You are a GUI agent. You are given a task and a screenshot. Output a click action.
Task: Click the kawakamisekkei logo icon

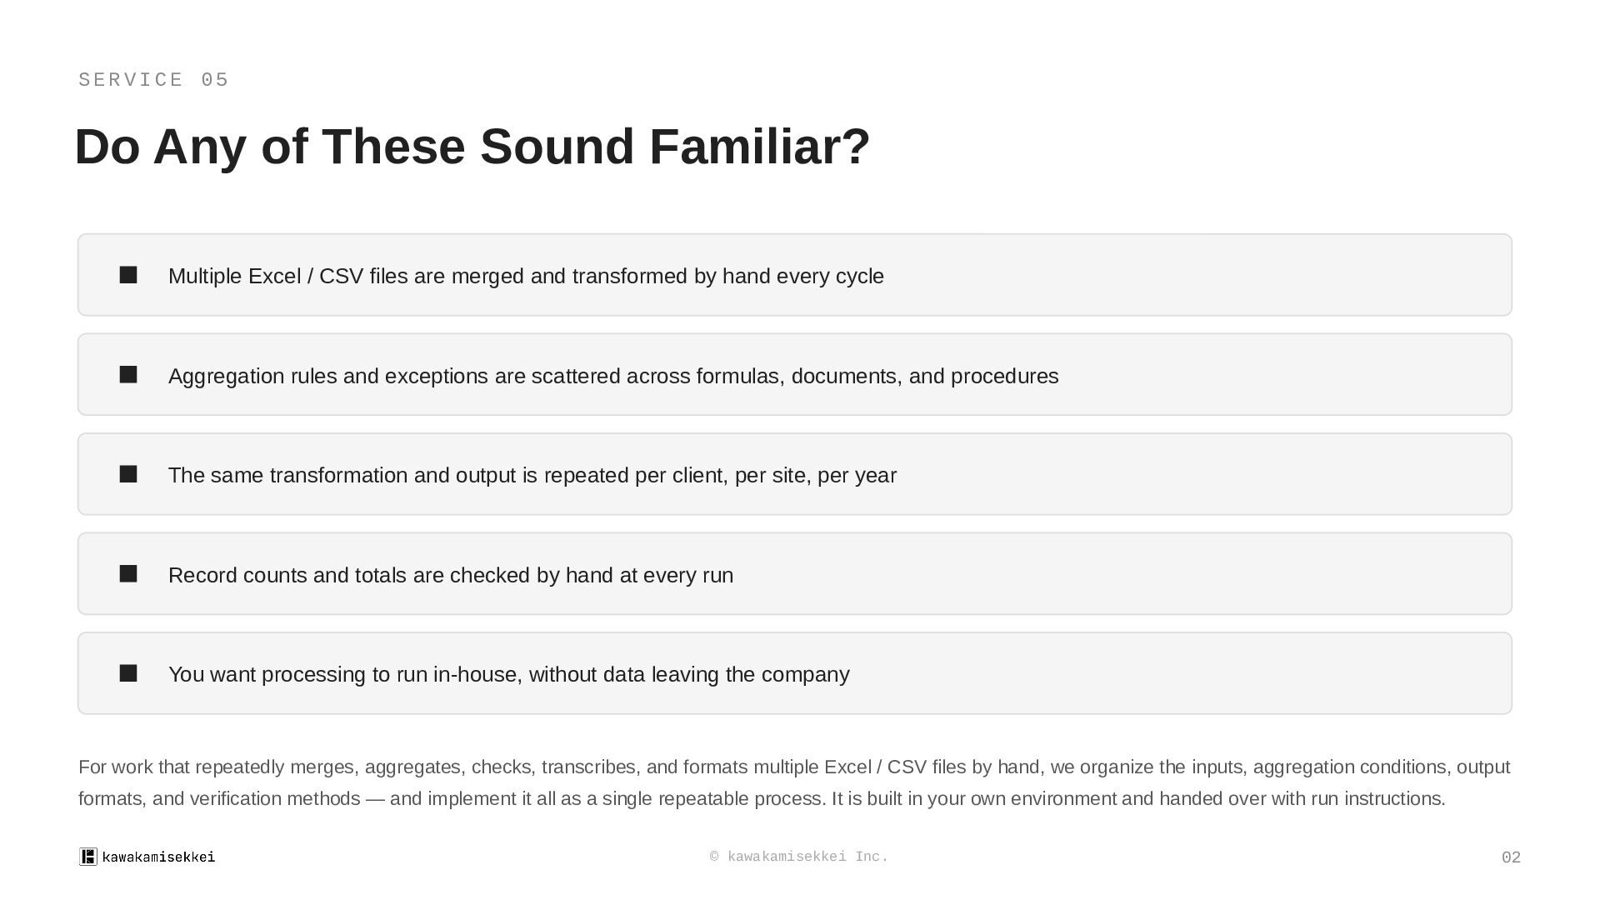coord(88,857)
